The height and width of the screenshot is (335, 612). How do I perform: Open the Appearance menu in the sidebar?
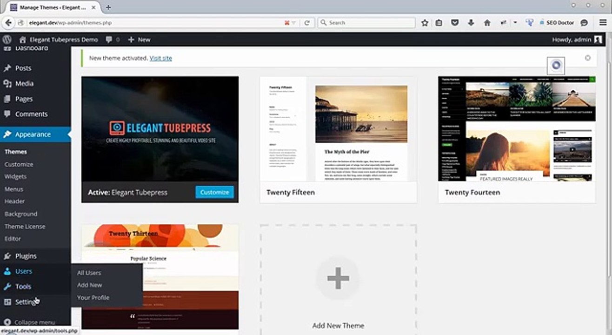(35, 134)
